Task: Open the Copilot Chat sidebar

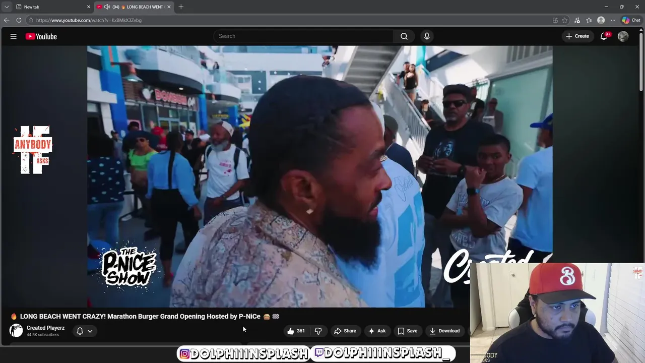Action: [631, 20]
